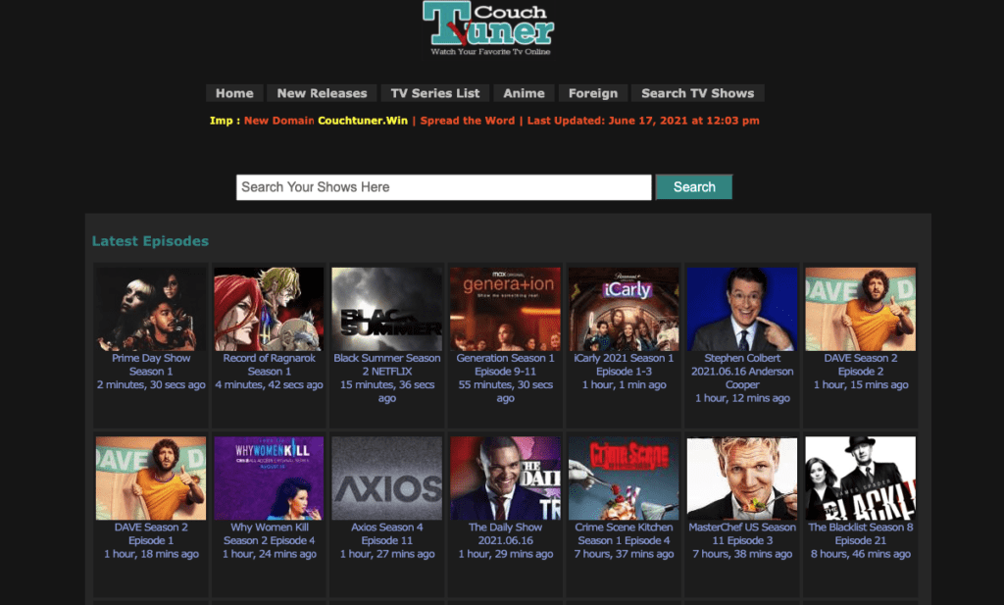Click Generation Season 1 Episode 9-11 link
This screenshot has height=605, width=1004.
(x=505, y=365)
